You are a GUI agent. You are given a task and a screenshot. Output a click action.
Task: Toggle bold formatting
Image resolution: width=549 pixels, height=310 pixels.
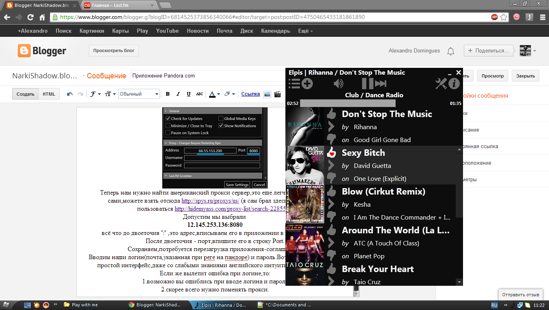point(168,94)
